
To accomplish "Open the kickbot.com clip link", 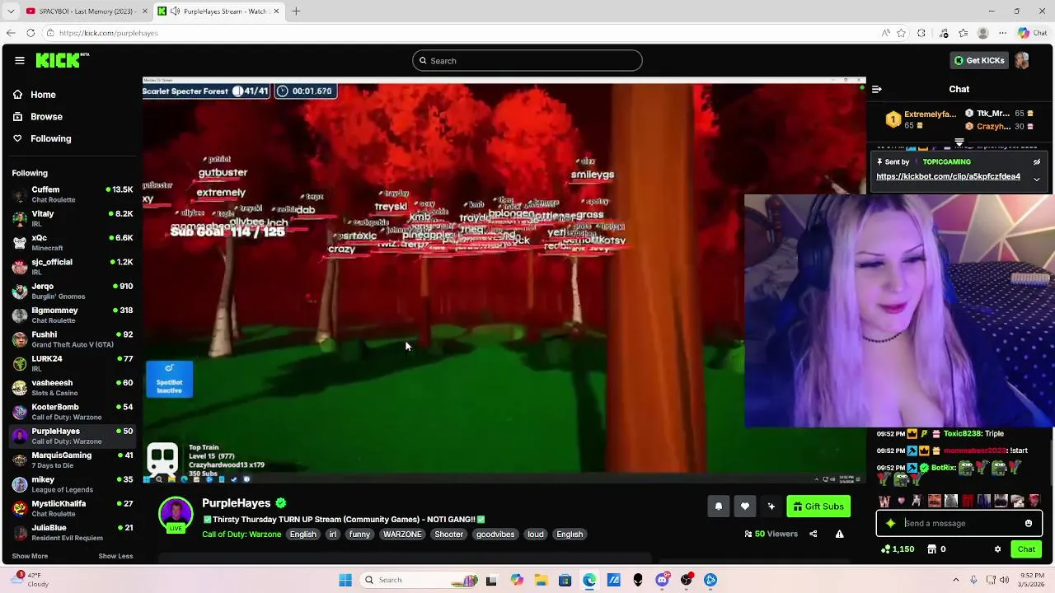I will [x=948, y=176].
